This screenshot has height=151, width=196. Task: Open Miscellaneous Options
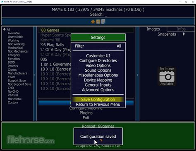point(98,75)
